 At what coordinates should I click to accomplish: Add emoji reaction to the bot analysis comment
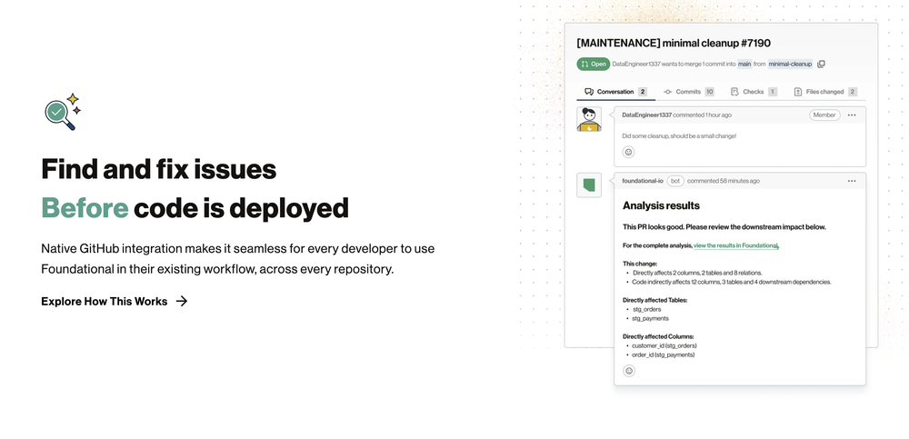click(629, 371)
